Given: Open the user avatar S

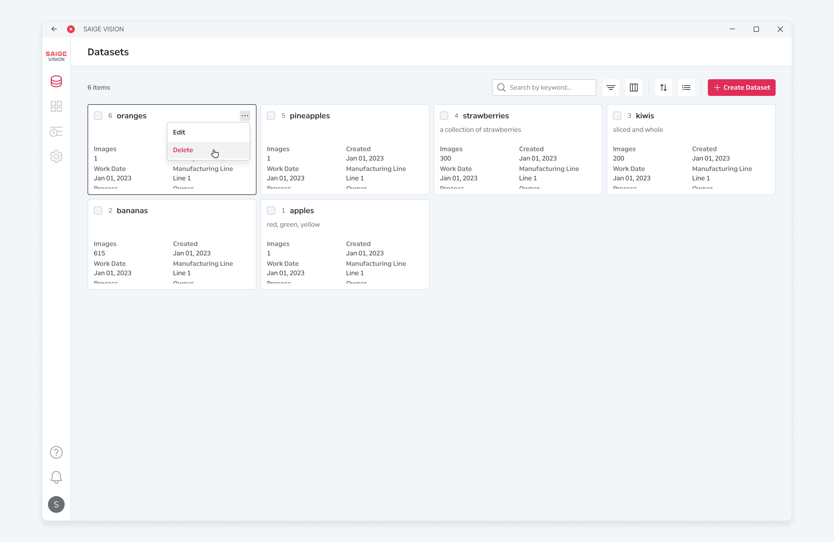Looking at the screenshot, I should [56, 504].
